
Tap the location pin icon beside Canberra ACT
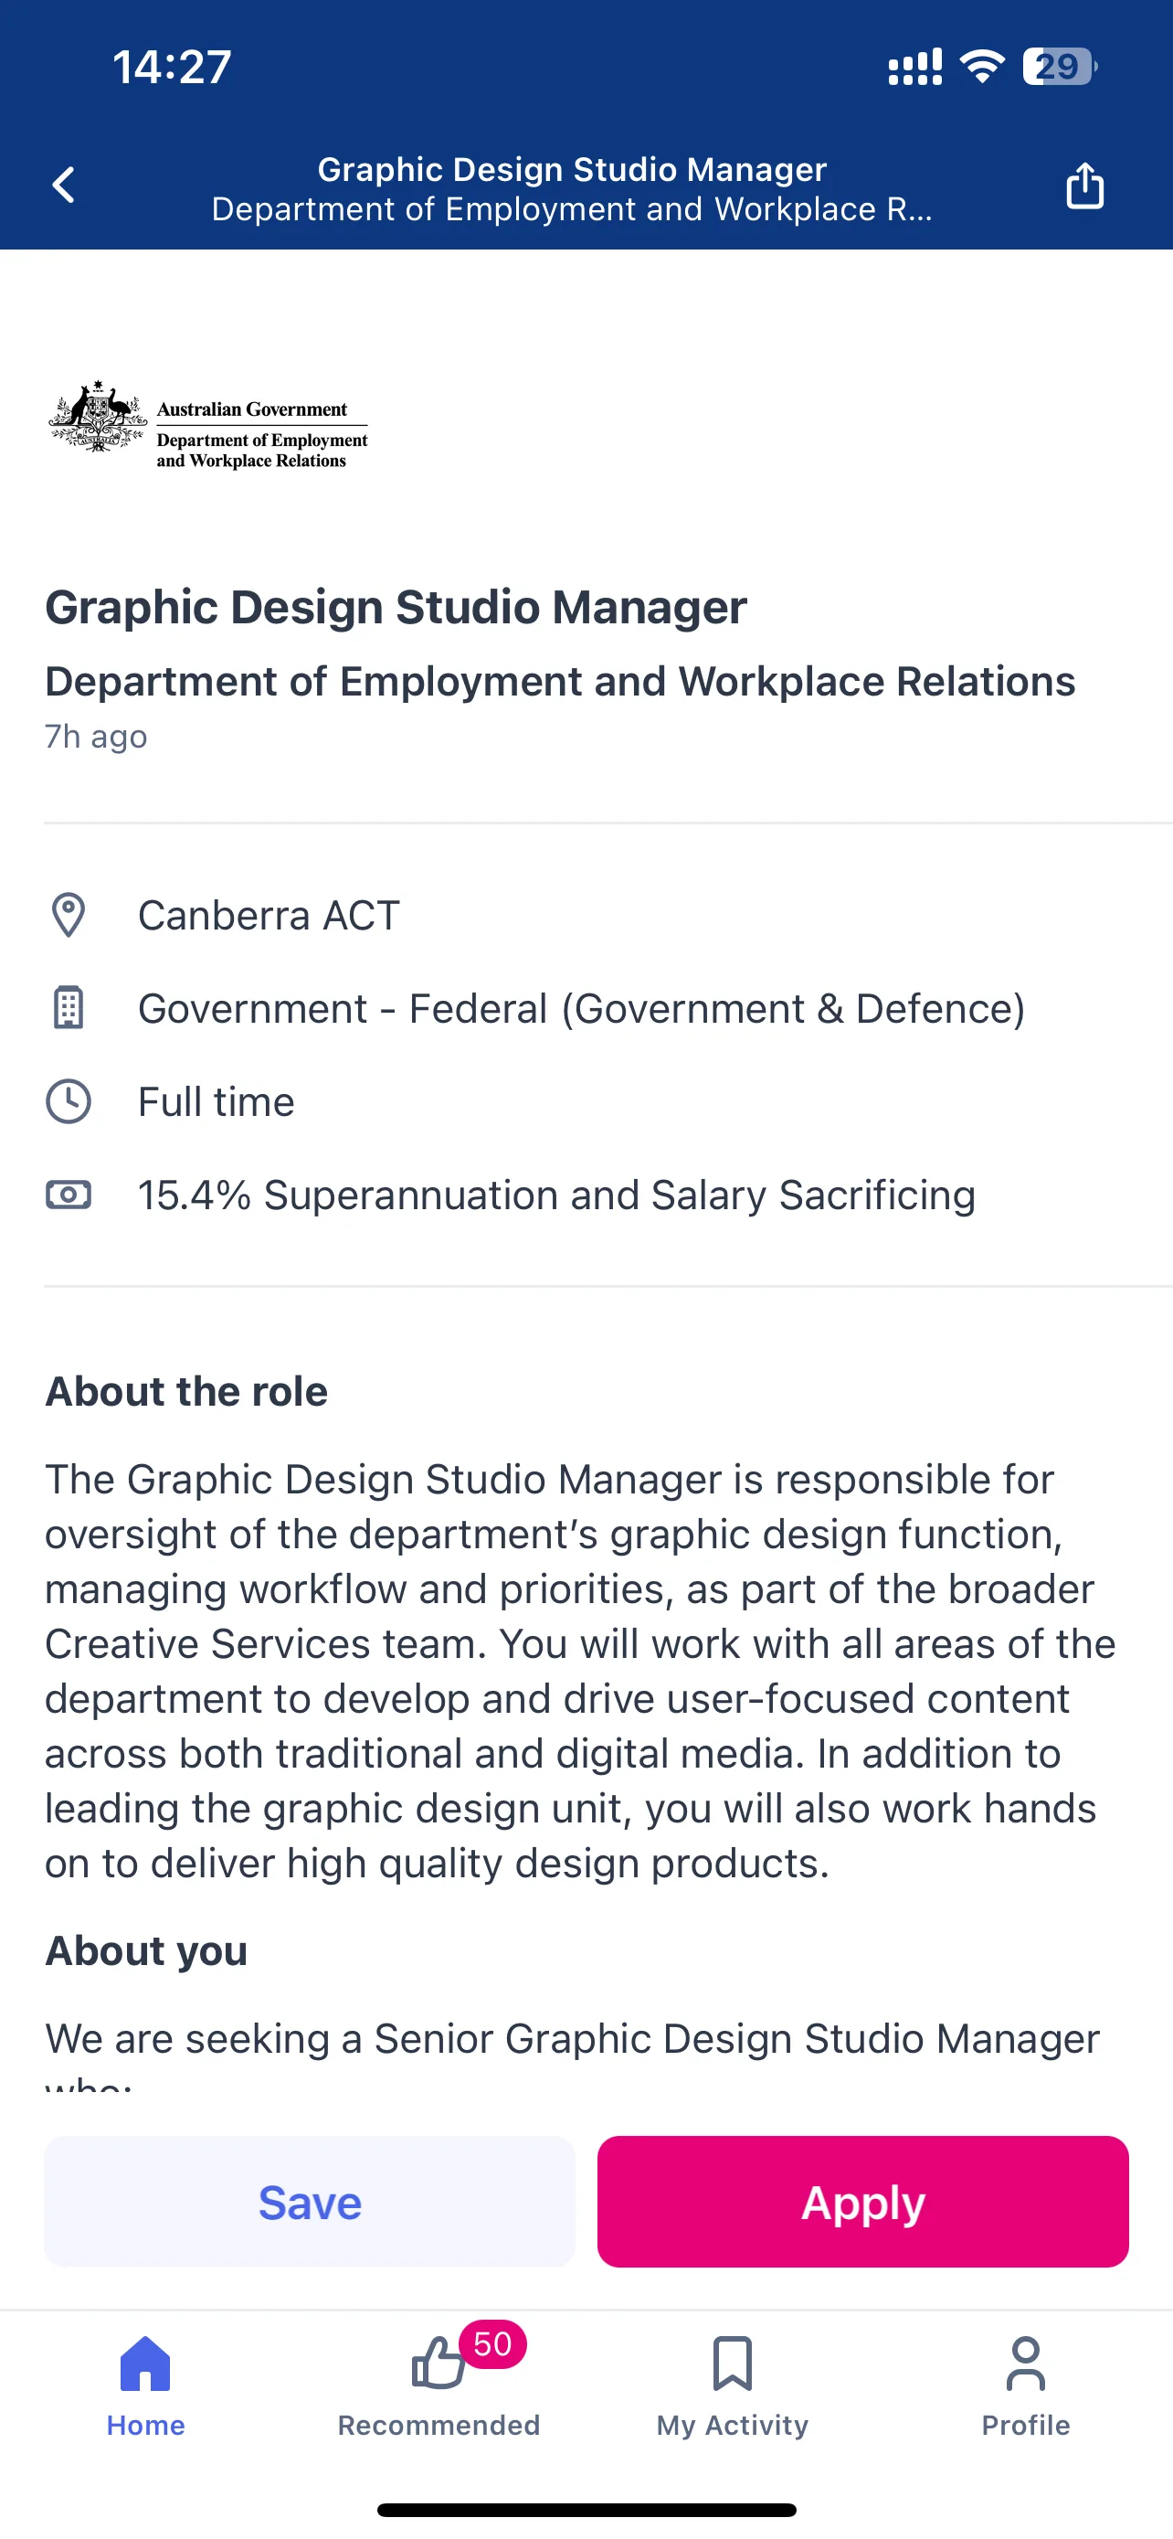[x=68, y=916]
